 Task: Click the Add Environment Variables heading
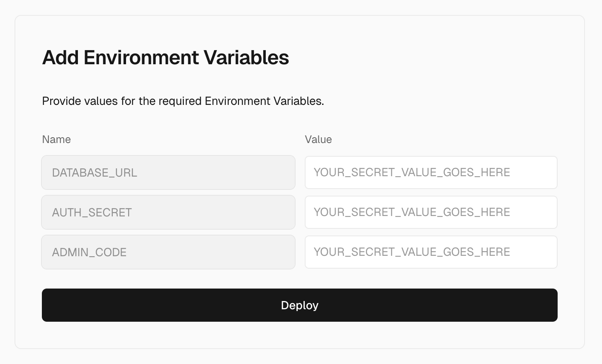coord(165,57)
